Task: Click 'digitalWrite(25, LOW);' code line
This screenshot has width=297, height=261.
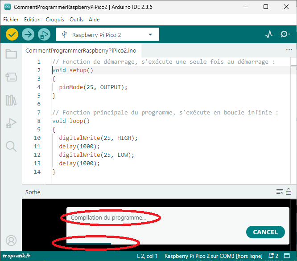Action: tap(96, 155)
